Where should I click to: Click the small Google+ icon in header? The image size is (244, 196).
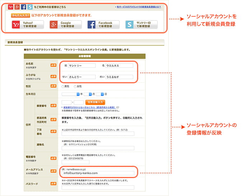(17, 7)
